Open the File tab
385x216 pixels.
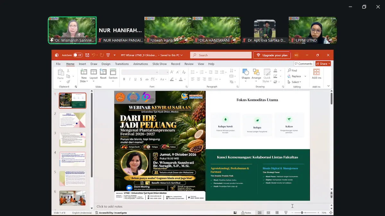click(x=58, y=64)
